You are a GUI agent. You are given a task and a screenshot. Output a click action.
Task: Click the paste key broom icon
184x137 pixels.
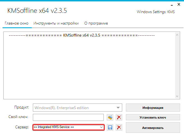110,117
